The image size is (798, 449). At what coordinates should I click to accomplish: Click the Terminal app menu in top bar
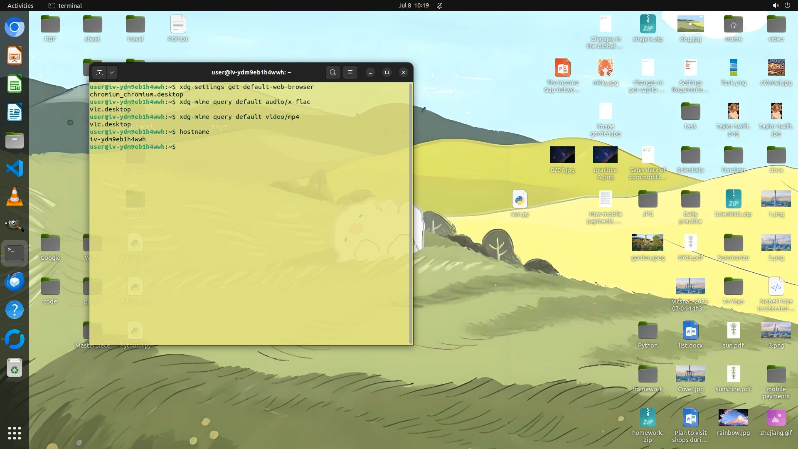(x=65, y=5)
